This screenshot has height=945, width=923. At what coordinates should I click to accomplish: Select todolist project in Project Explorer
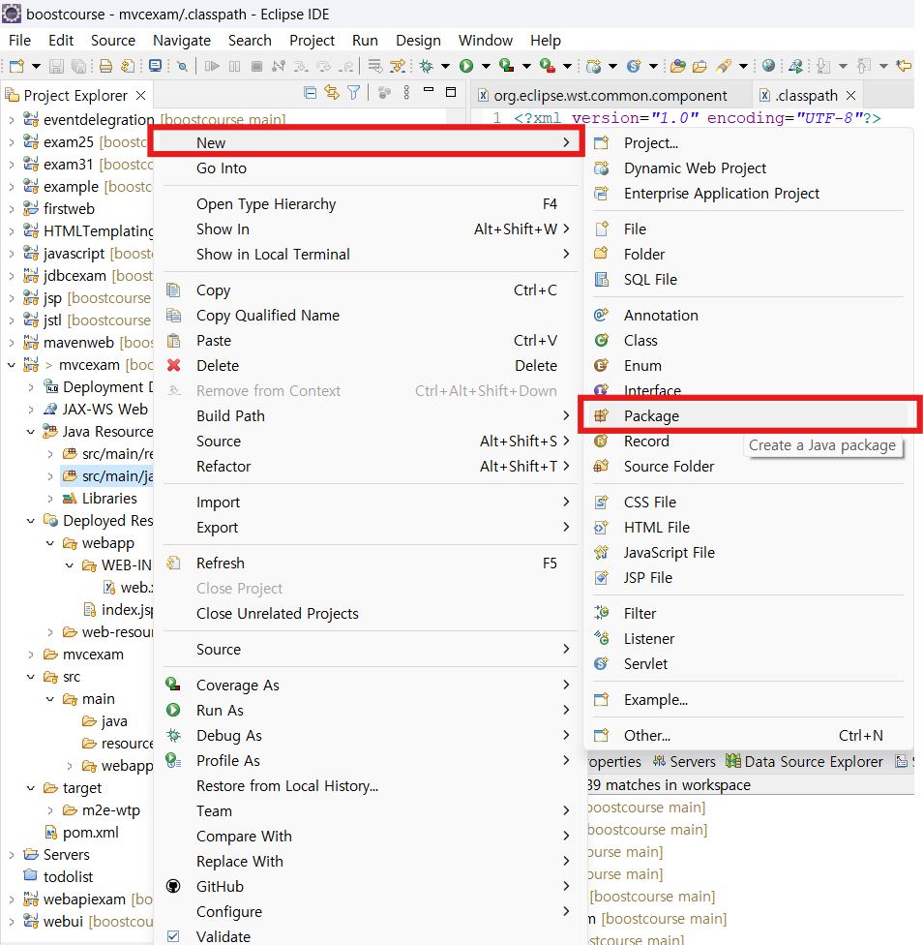68,877
